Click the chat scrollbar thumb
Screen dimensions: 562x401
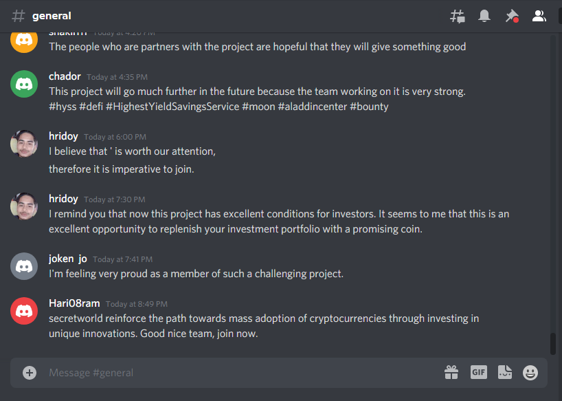click(553, 344)
